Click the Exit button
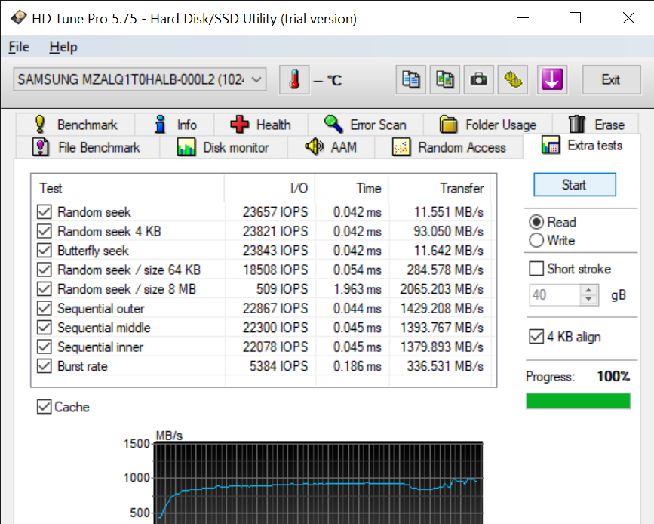The width and height of the screenshot is (654, 524). [610, 80]
